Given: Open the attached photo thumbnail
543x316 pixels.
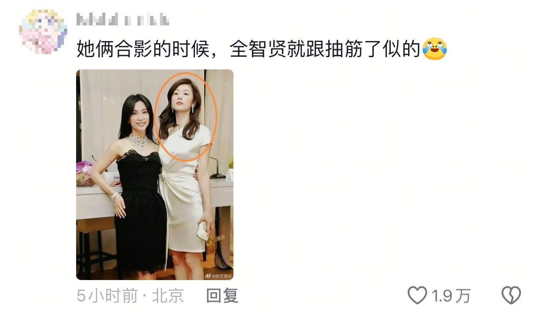Looking at the screenshot, I should [x=155, y=175].
